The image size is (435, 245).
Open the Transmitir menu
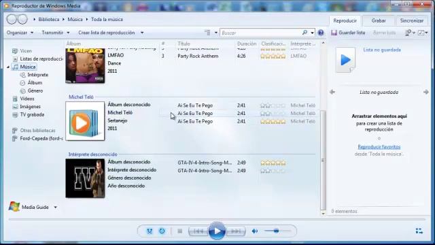tap(56, 33)
